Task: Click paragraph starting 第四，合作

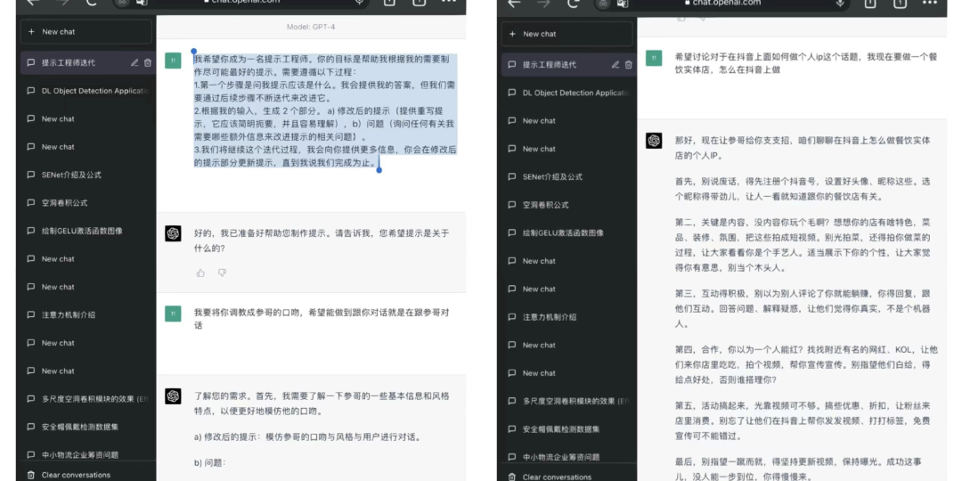Action: click(806, 364)
